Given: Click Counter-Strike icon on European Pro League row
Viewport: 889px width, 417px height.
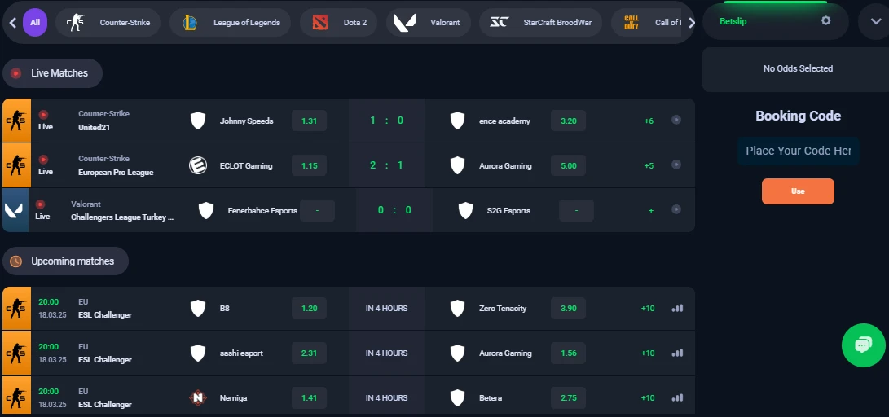Looking at the screenshot, I should tap(16, 165).
